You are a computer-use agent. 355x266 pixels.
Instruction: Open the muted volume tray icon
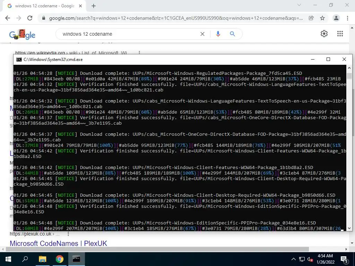310,259
